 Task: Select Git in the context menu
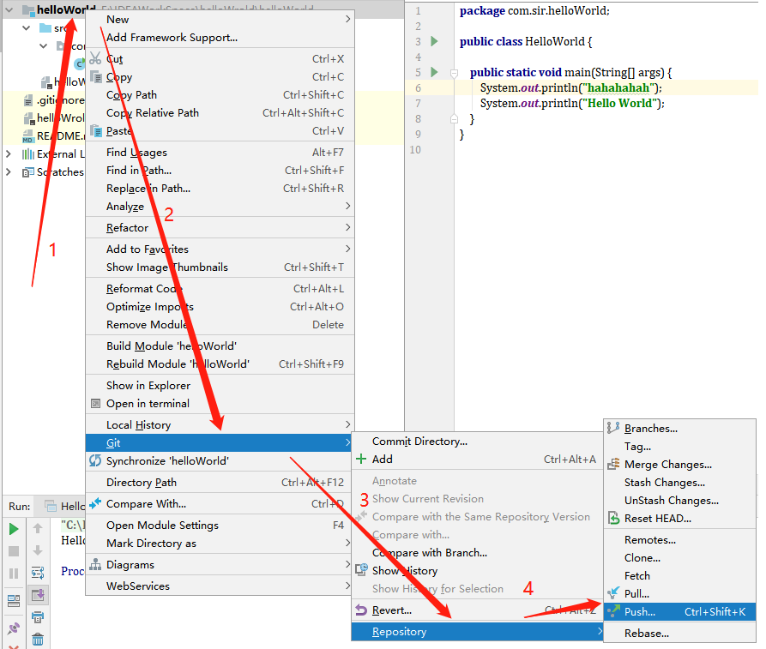coord(220,443)
